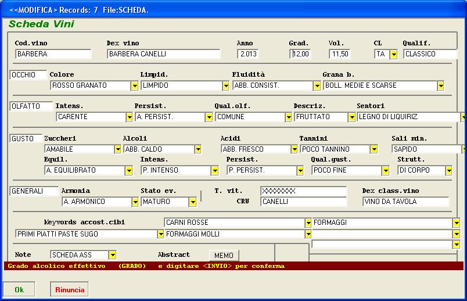Screen dimensions: 467x301
Task: Open the Limpid. dropdown arrow
Action: point(225,86)
